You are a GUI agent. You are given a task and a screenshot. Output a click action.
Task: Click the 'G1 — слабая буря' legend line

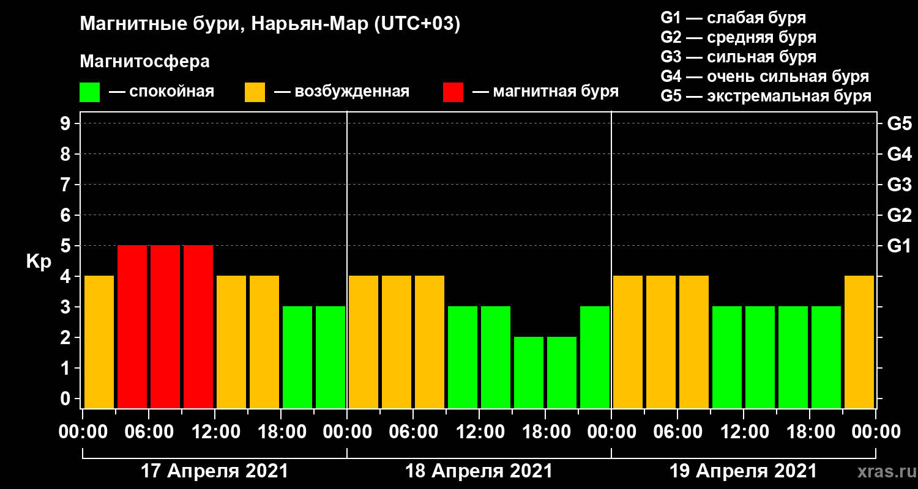tap(733, 17)
